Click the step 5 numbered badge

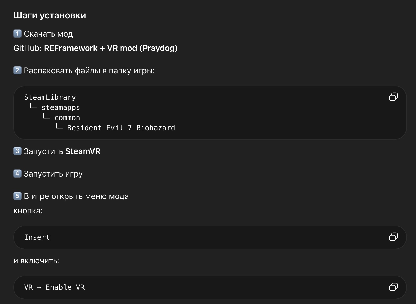click(x=17, y=196)
